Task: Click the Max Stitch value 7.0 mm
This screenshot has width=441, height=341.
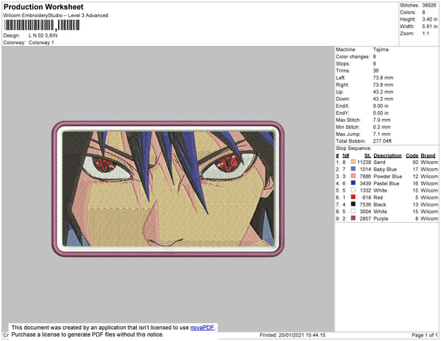Action: [x=381, y=120]
